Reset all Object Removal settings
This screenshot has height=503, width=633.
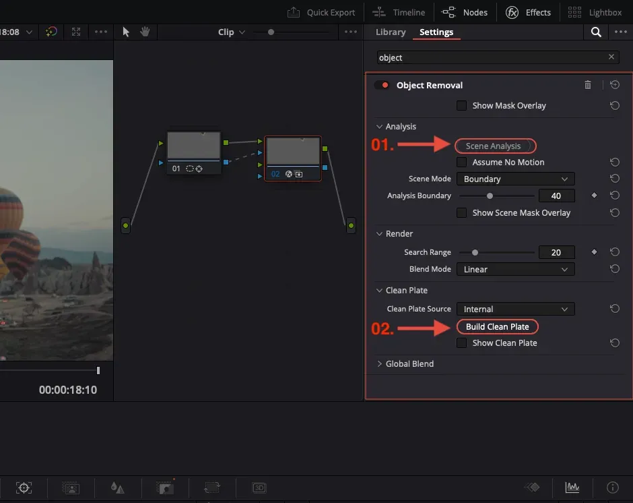[x=614, y=84]
